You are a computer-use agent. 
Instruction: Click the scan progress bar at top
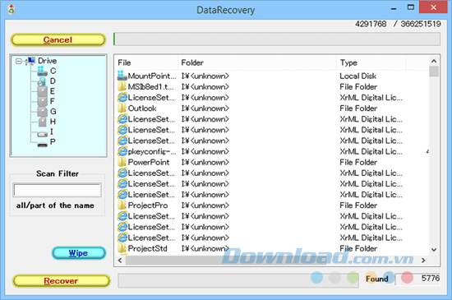(x=277, y=39)
